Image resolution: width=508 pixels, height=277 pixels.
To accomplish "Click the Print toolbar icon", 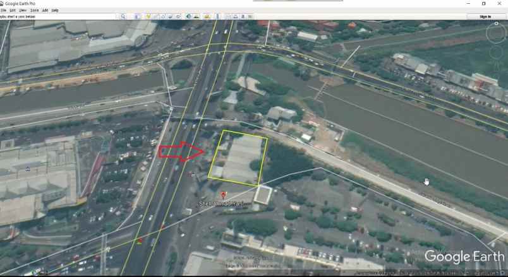I will pos(235,16).
